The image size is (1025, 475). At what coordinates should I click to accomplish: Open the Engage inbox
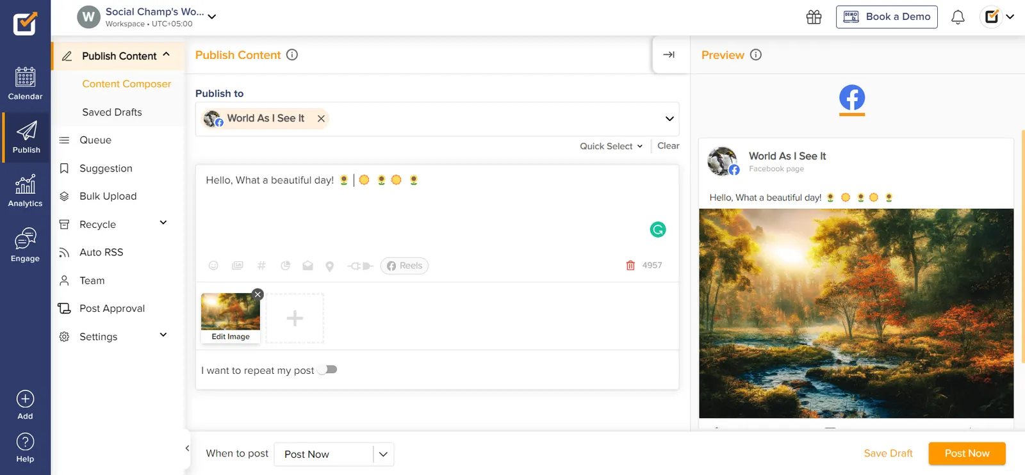point(26,245)
